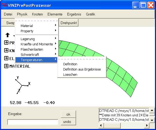This screenshot has width=156, height=130.
Task: Expand the PR tree node plus icon
Action: pos(6,43)
